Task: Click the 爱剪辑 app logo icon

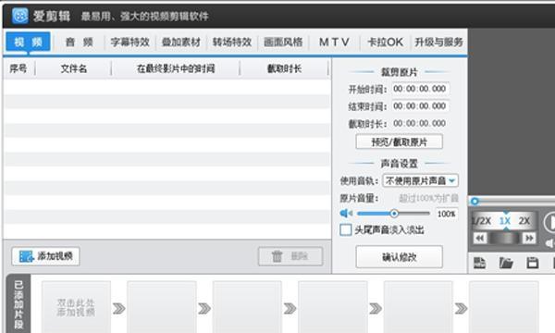Action: [x=19, y=16]
